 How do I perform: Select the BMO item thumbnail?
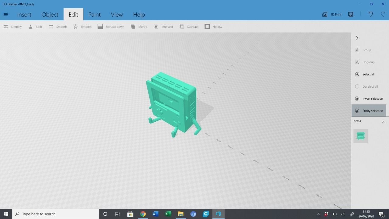pyautogui.click(x=360, y=136)
